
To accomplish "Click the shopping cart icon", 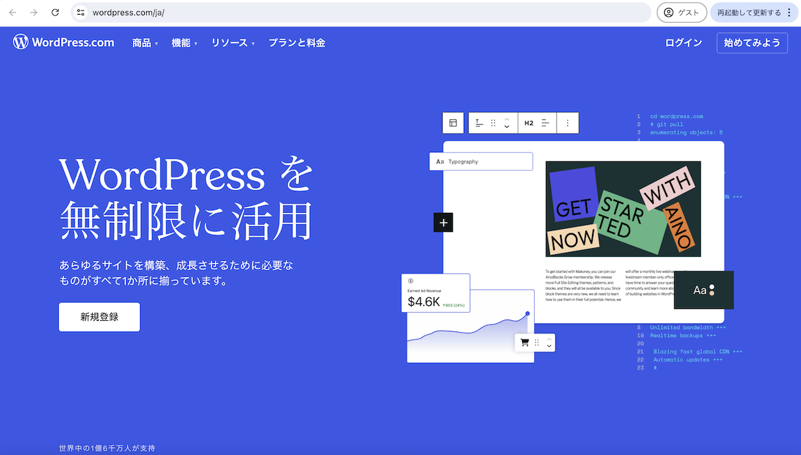I will pyautogui.click(x=525, y=342).
